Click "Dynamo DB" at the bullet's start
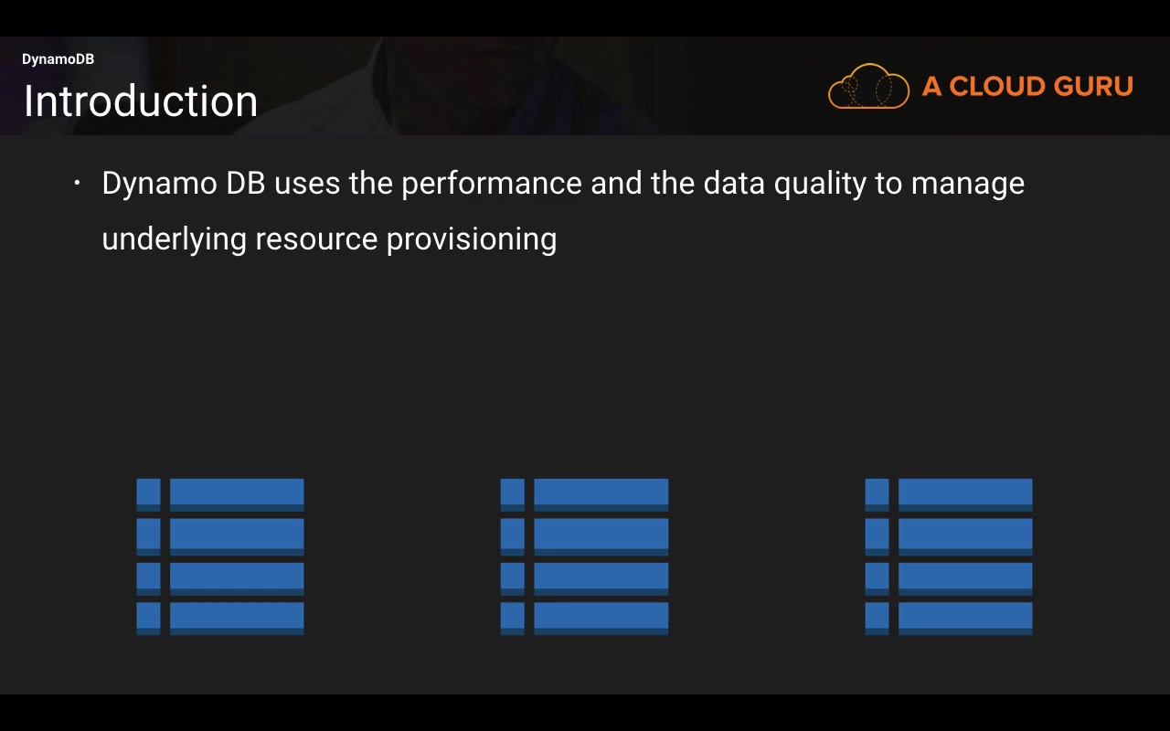 click(x=183, y=184)
